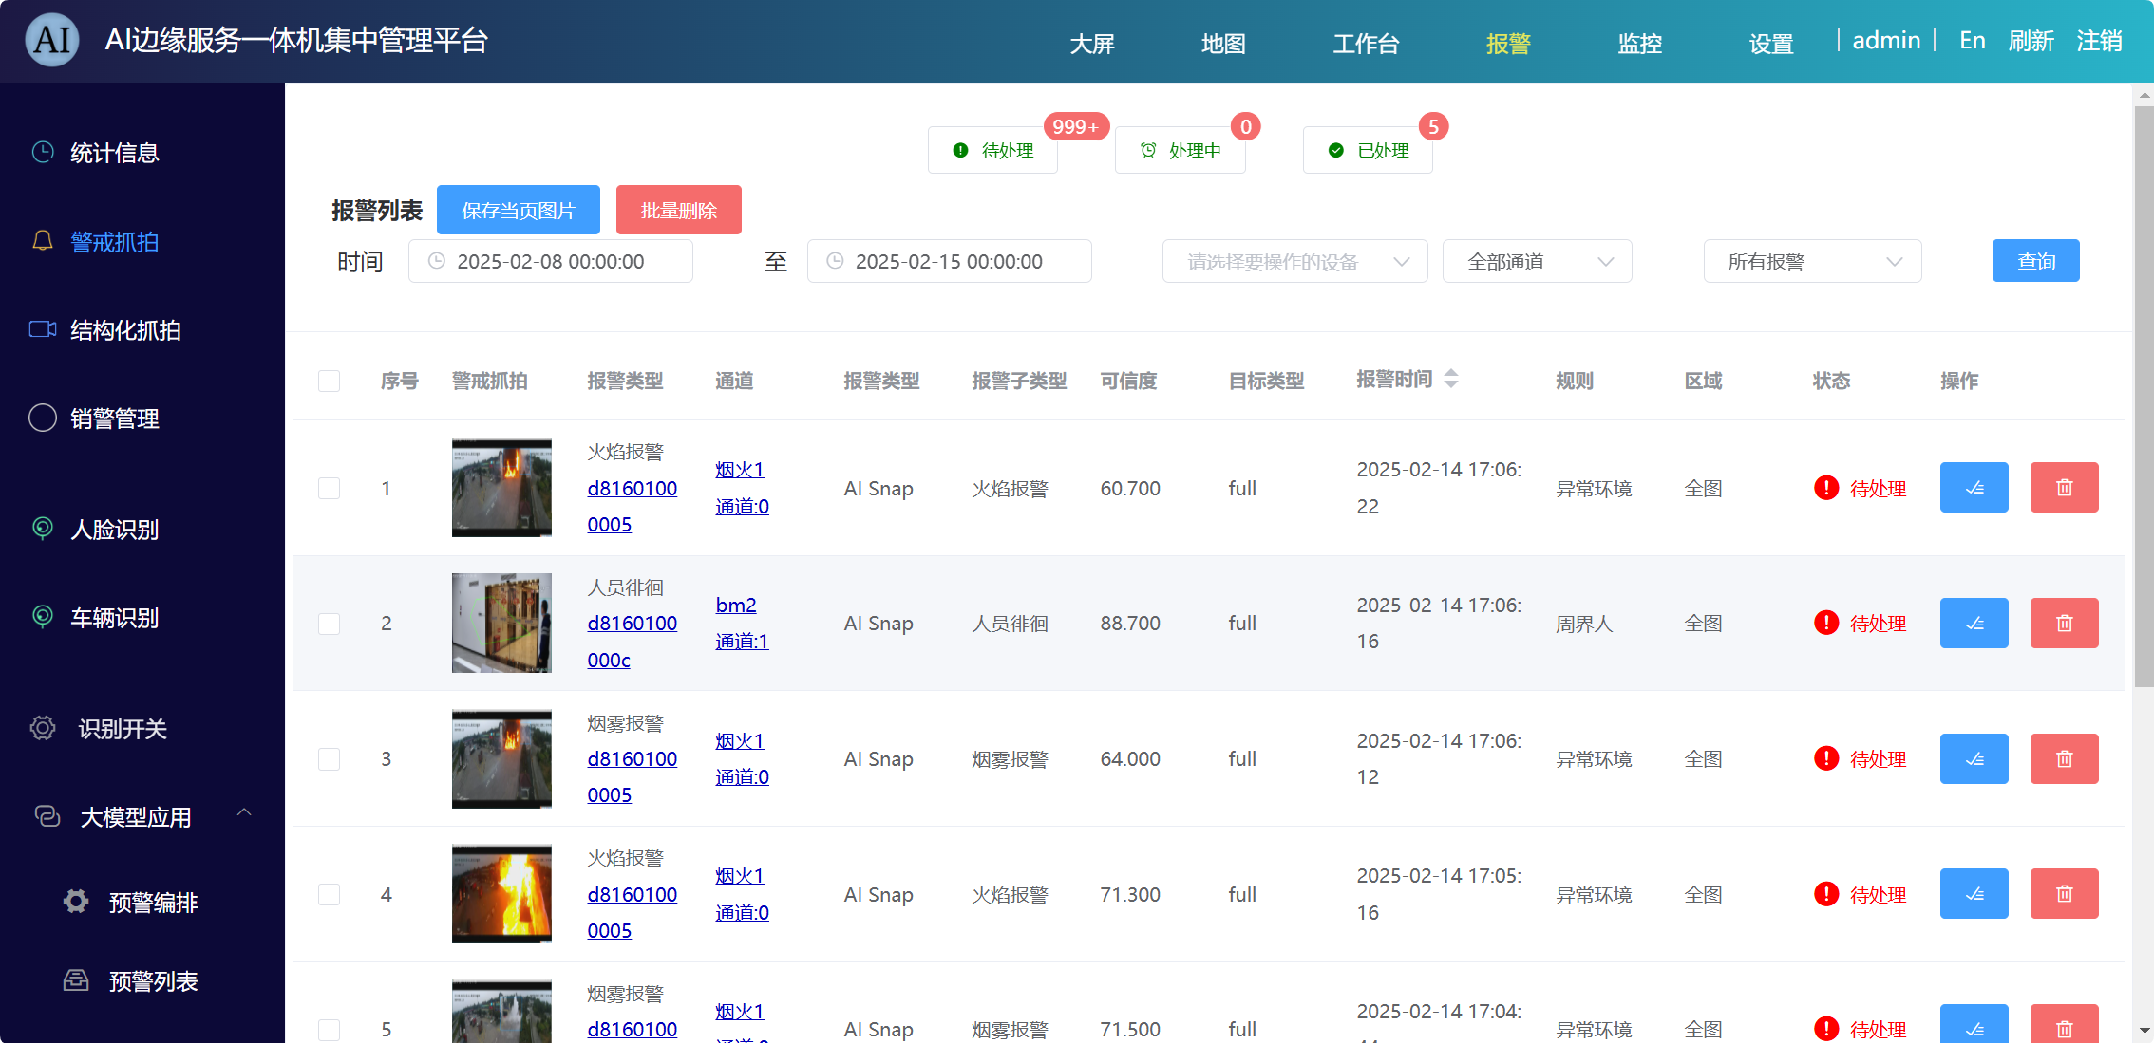Viewport: 2154px width, 1044px height.
Task: Click the chat icon beside 大模型应用
Action: [47, 816]
